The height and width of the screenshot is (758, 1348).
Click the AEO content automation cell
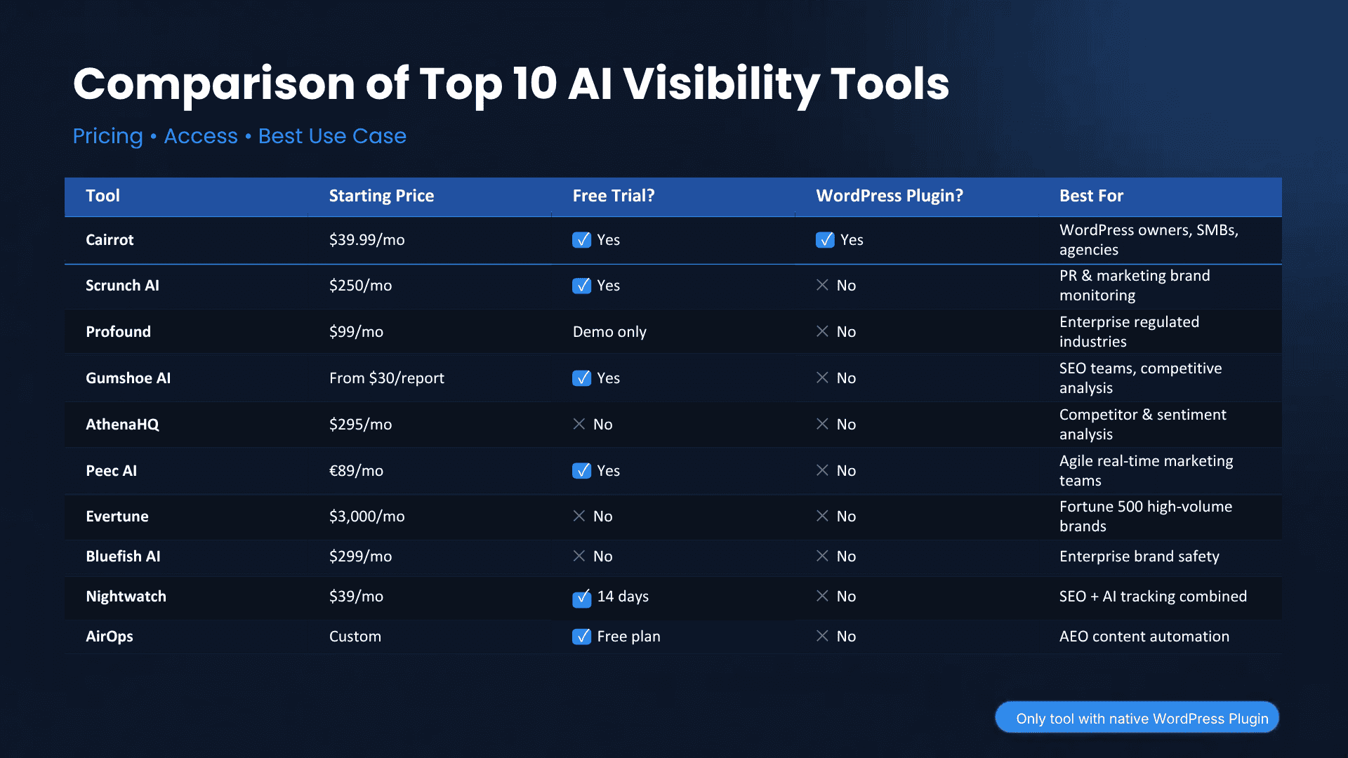(1144, 637)
